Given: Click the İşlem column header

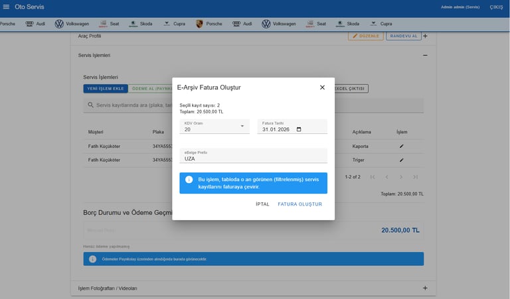Looking at the screenshot, I should pyautogui.click(x=402, y=132).
